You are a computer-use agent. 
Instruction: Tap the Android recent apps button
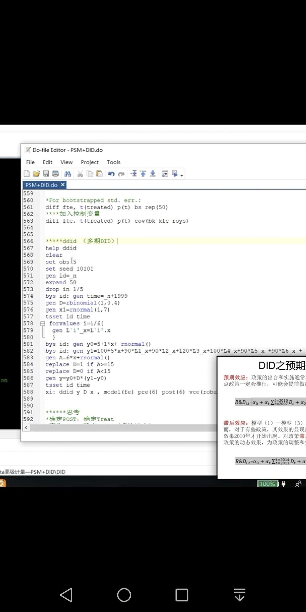(182, 595)
